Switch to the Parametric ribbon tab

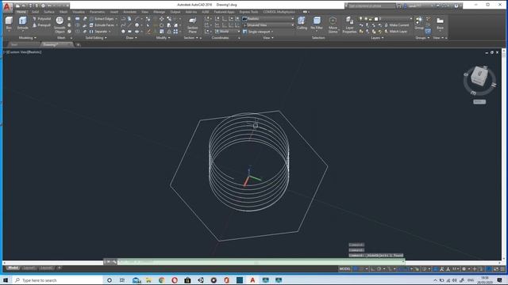[97, 12]
